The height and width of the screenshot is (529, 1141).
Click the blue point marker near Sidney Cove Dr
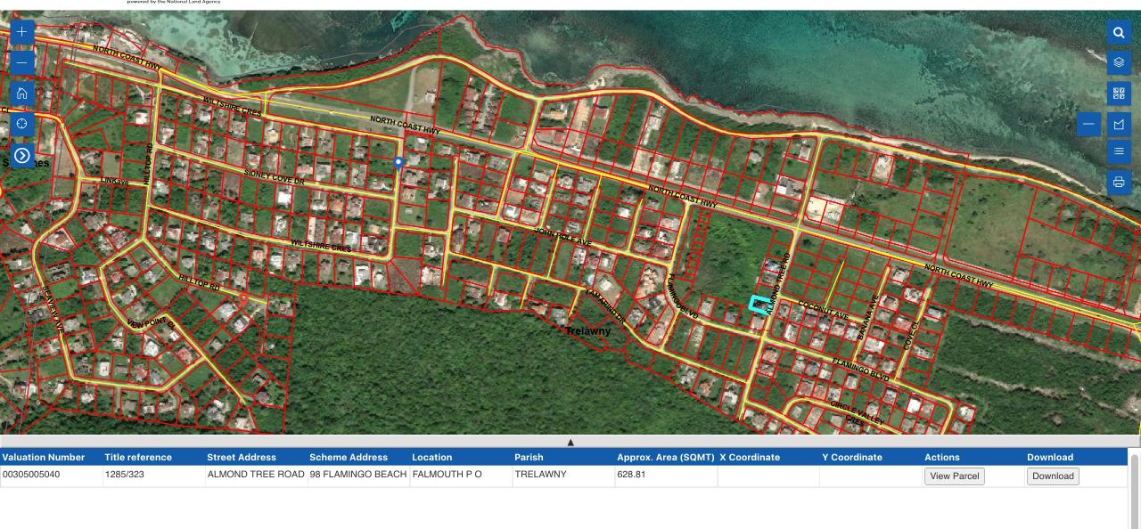(398, 162)
